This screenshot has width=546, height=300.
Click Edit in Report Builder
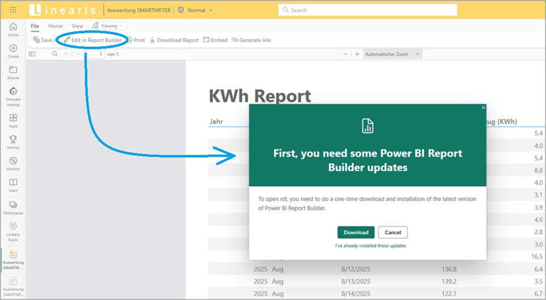coord(93,40)
